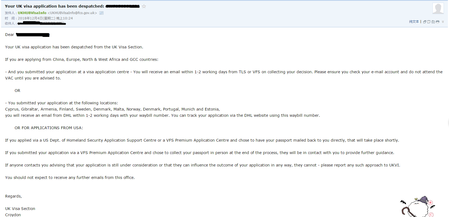Click the cartoon mascot sticker image
This screenshot has height=217, width=449.
pyautogui.click(x=417, y=207)
